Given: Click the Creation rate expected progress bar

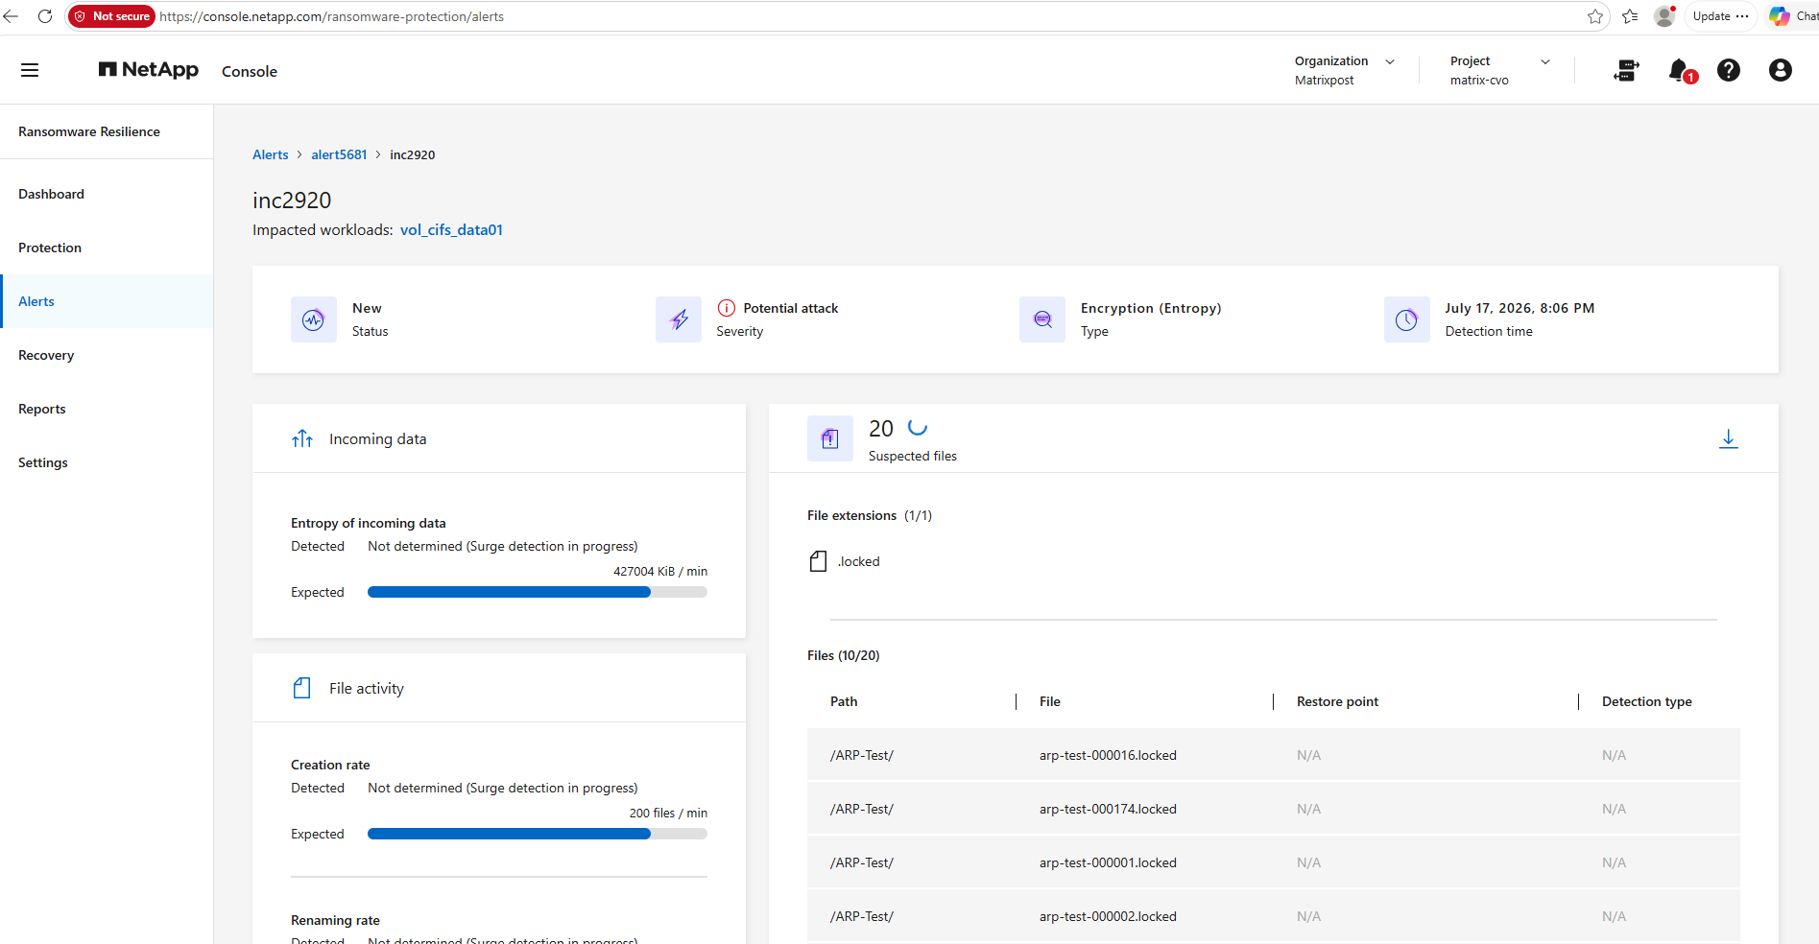Looking at the screenshot, I should click(538, 834).
